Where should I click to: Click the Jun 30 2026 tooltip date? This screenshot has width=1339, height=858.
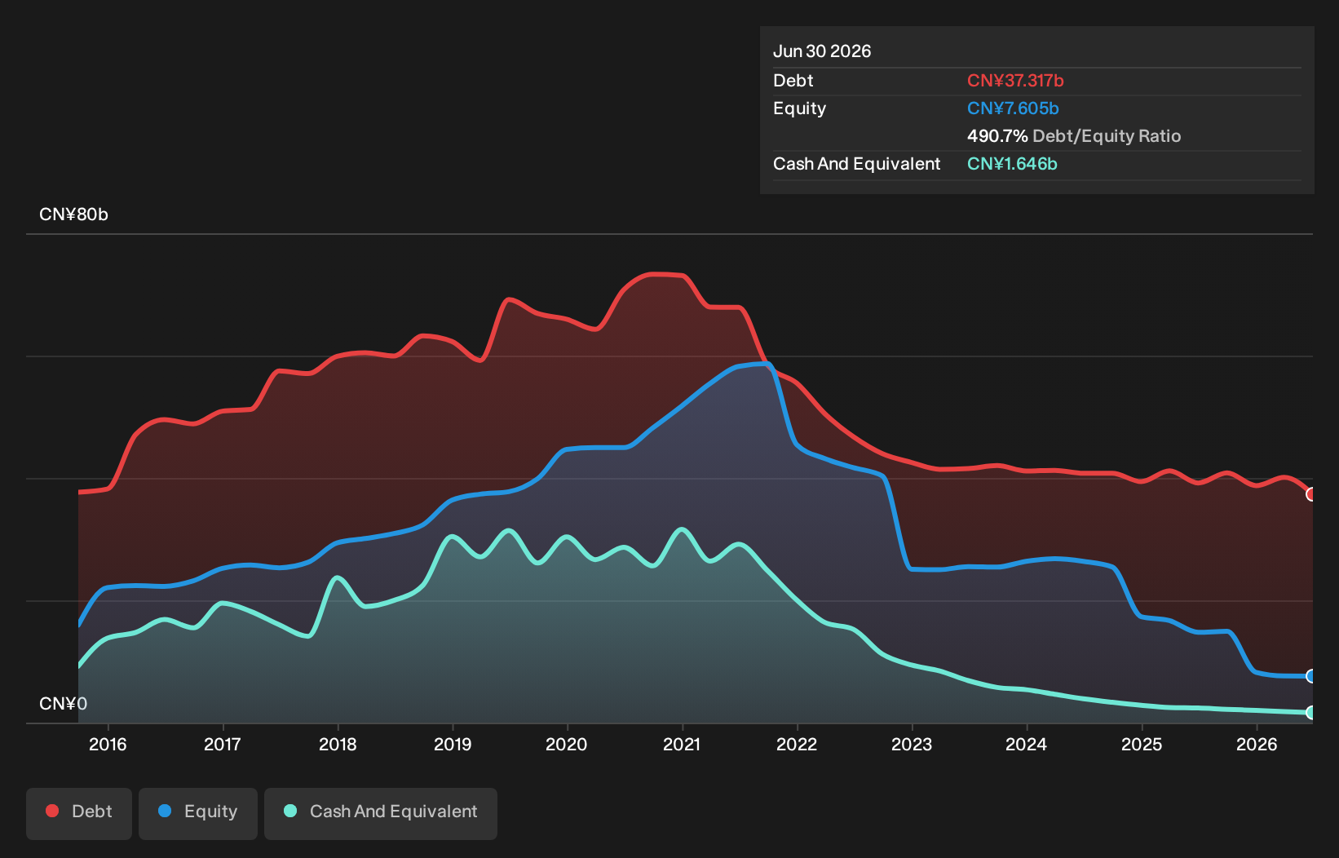click(x=822, y=51)
